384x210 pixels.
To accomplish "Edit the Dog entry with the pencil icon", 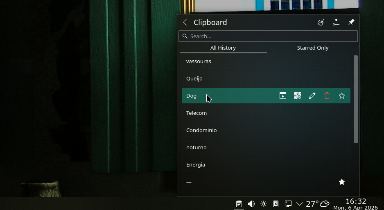I will click(312, 96).
